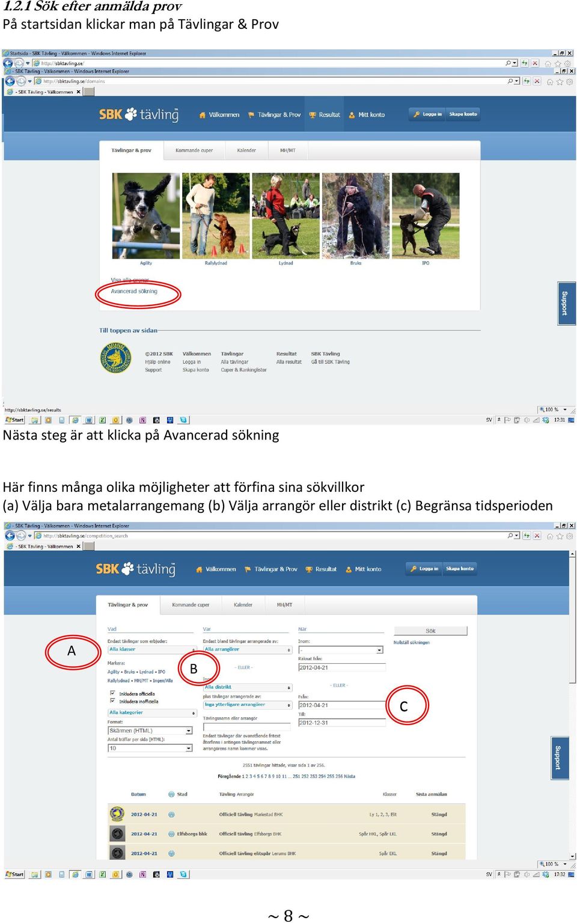The height and width of the screenshot is (923, 577).
Task: Click OneNote icon in upper taskbar
Action: tap(142, 420)
